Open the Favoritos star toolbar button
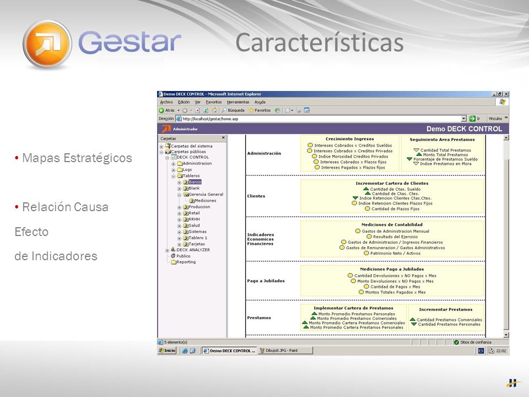529x397 pixels. click(x=260, y=110)
